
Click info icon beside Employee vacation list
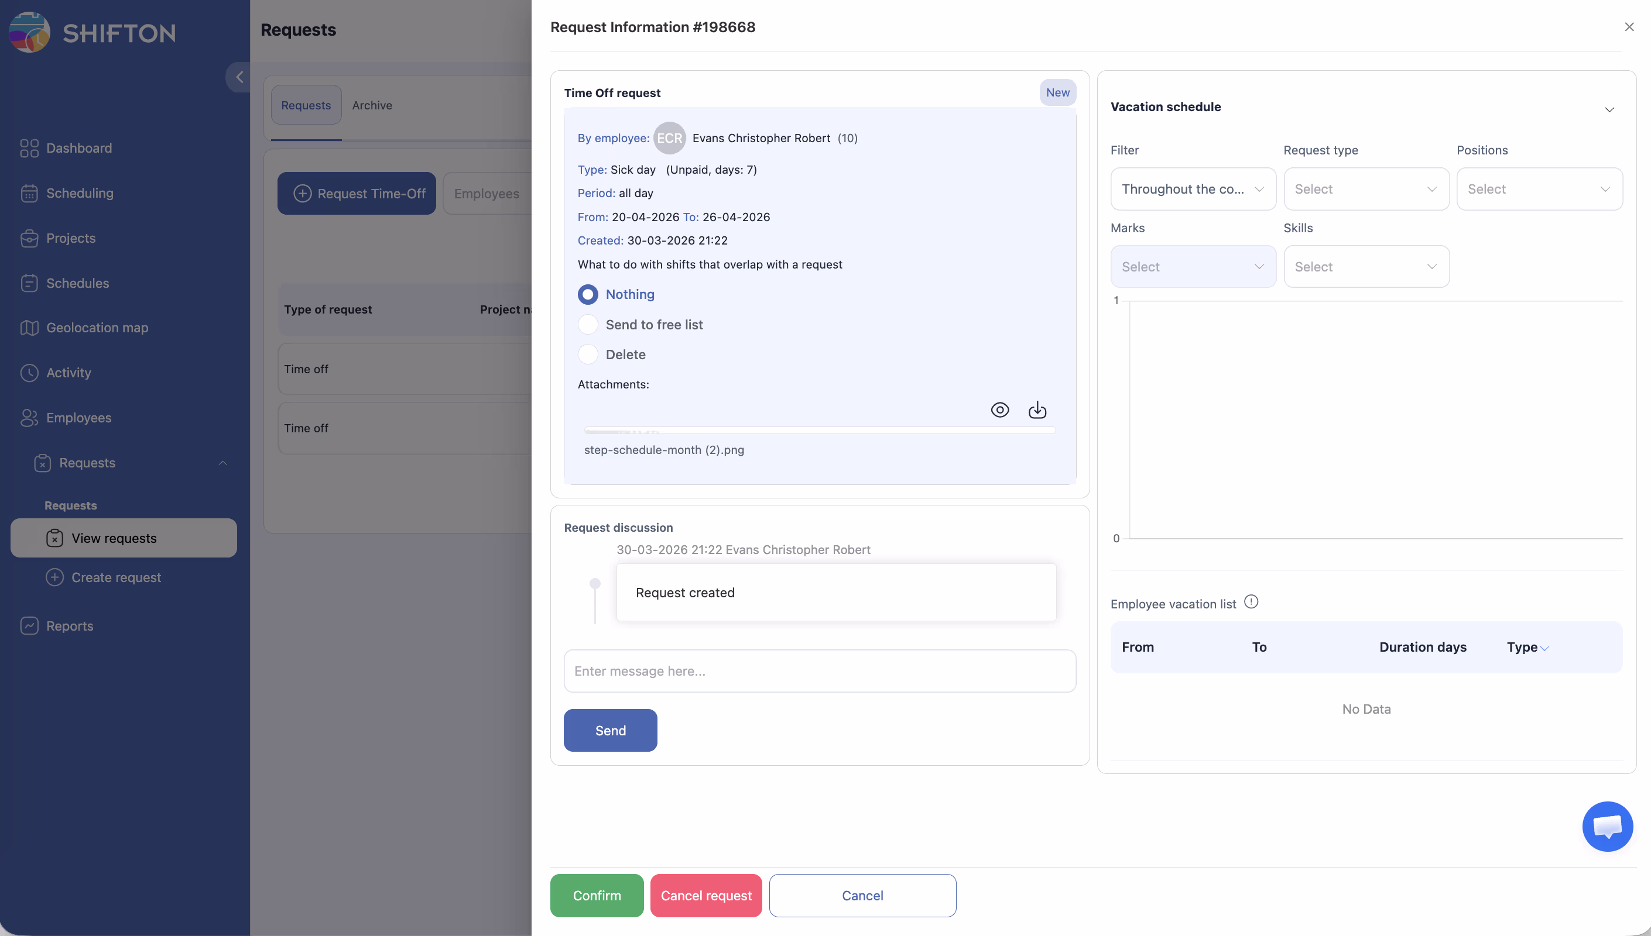click(1251, 602)
